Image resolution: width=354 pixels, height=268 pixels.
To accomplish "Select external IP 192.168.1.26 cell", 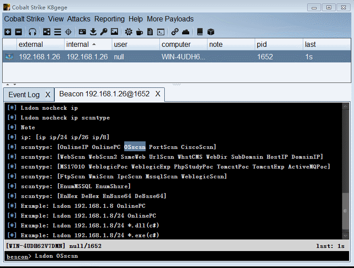I will 40,57.
